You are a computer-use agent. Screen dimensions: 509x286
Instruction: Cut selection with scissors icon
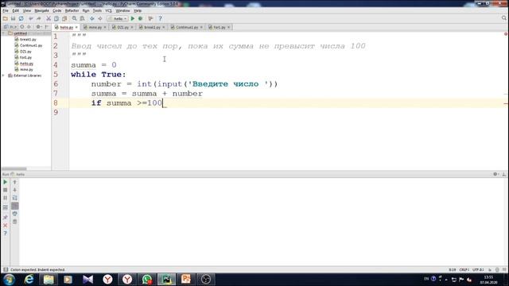tap(49, 19)
